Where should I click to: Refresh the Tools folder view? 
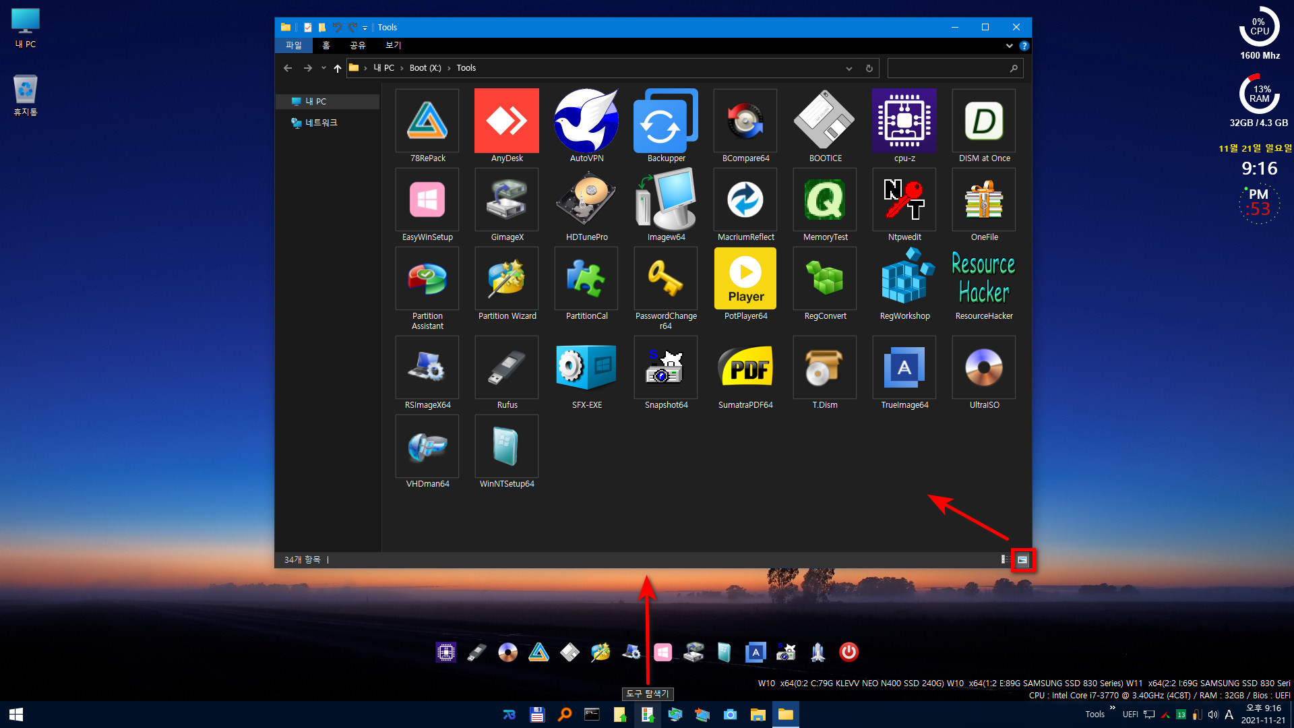869,68
